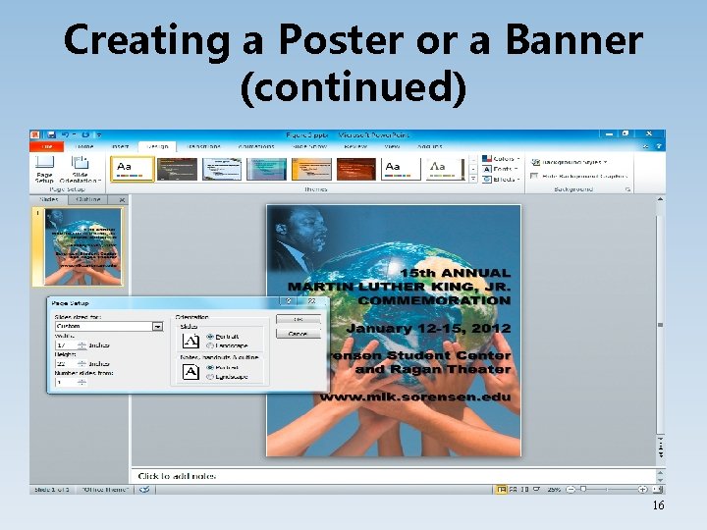Close the Slides/Outline pane
The width and height of the screenshot is (707, 530).
[122, 199]
